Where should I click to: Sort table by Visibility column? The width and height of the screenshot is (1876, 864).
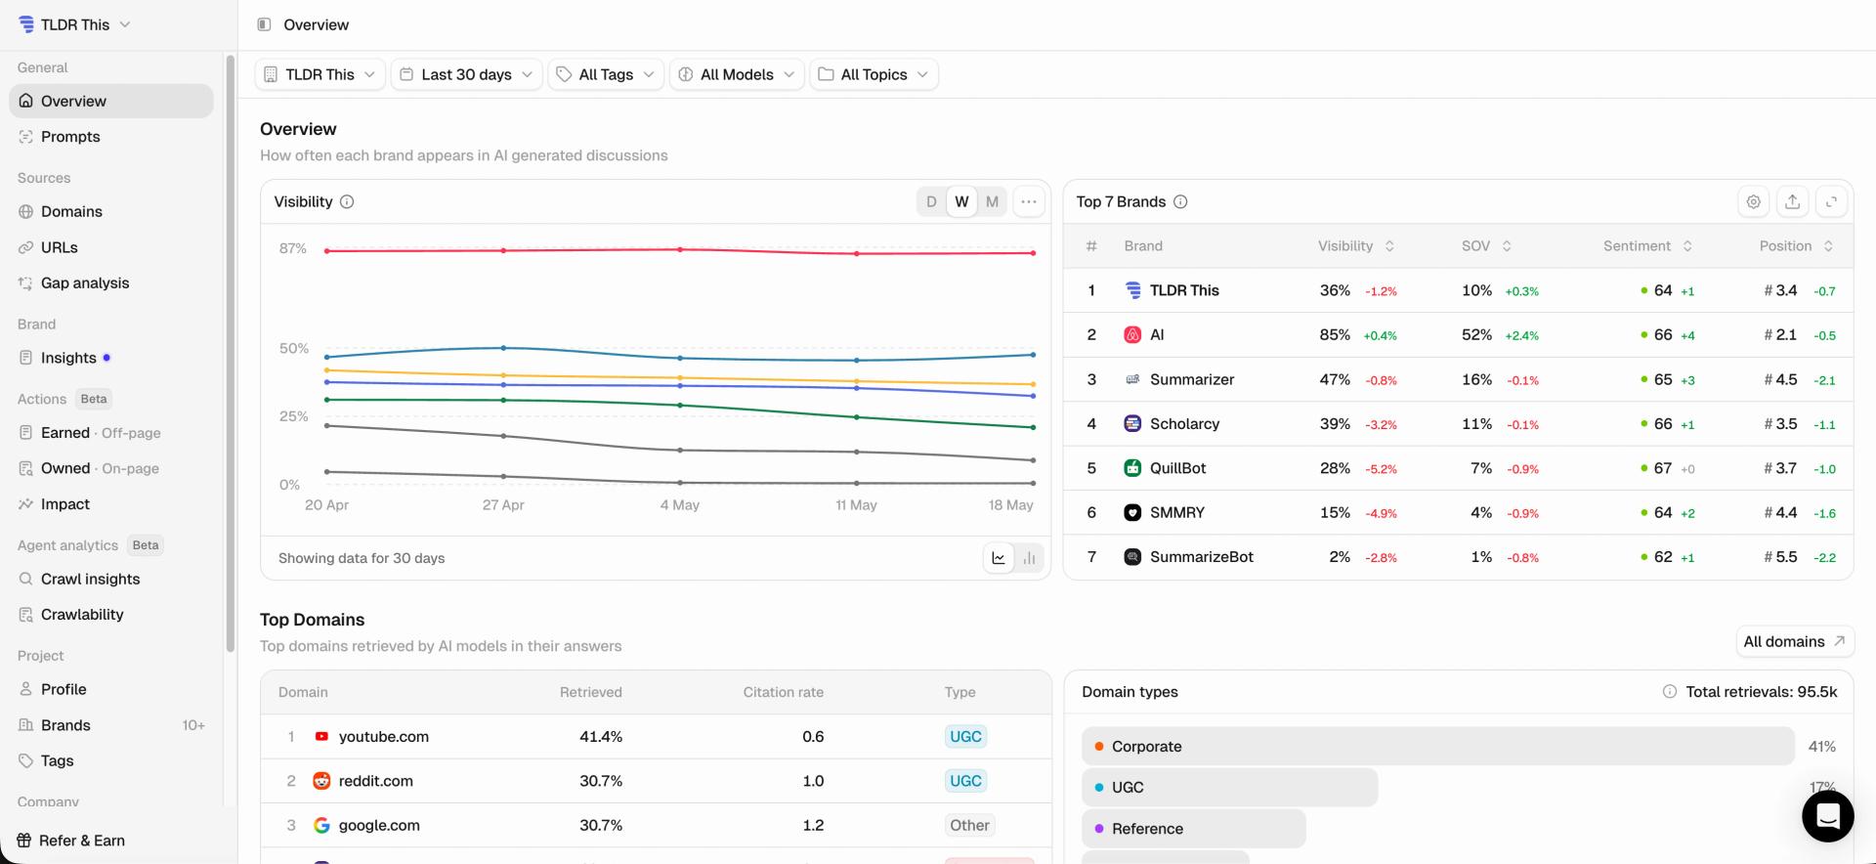pyautogui.click(x=1356, y=246)
